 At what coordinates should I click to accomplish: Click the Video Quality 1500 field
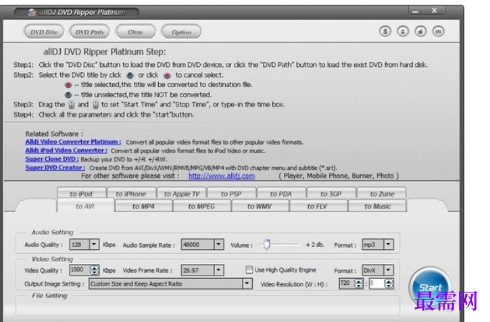80,270
